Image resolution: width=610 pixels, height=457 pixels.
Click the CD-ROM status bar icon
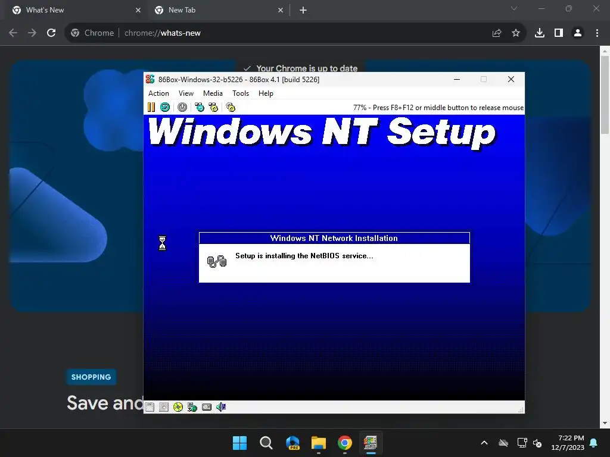coord(178,407)
